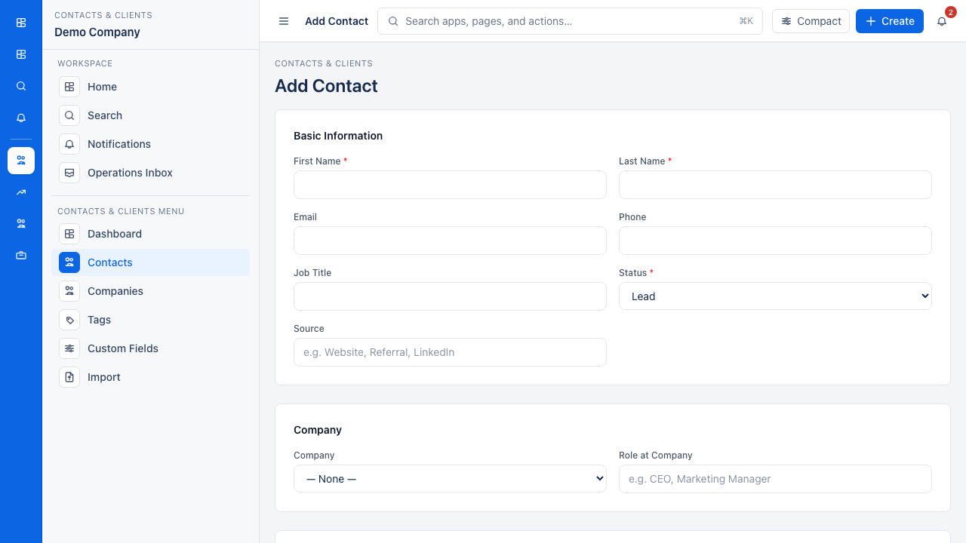Click the top dashboard icon in blue rail
The image size is (966, 543).
21,23
